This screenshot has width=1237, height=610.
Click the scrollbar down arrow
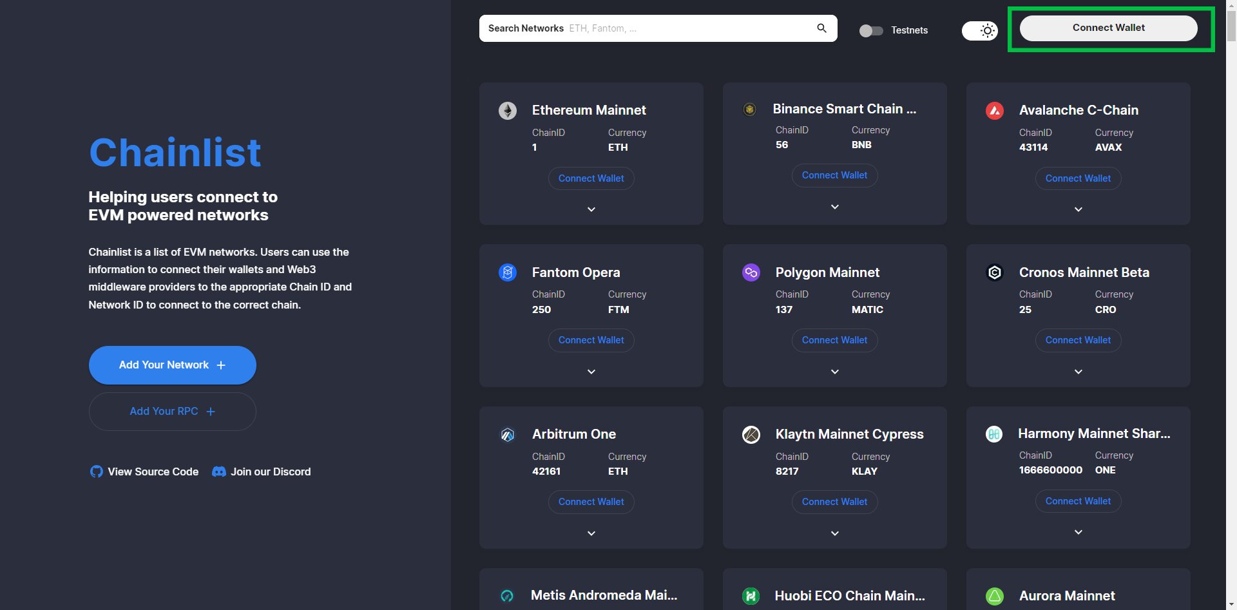click(1231, 605)
